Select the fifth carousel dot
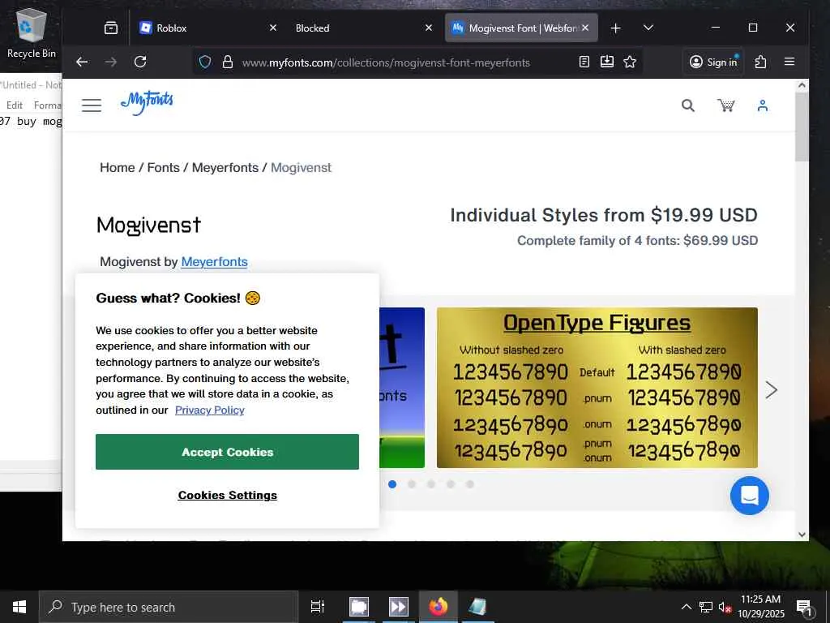Viewport: 830px width, 623px height. click(x=470, y=484)
